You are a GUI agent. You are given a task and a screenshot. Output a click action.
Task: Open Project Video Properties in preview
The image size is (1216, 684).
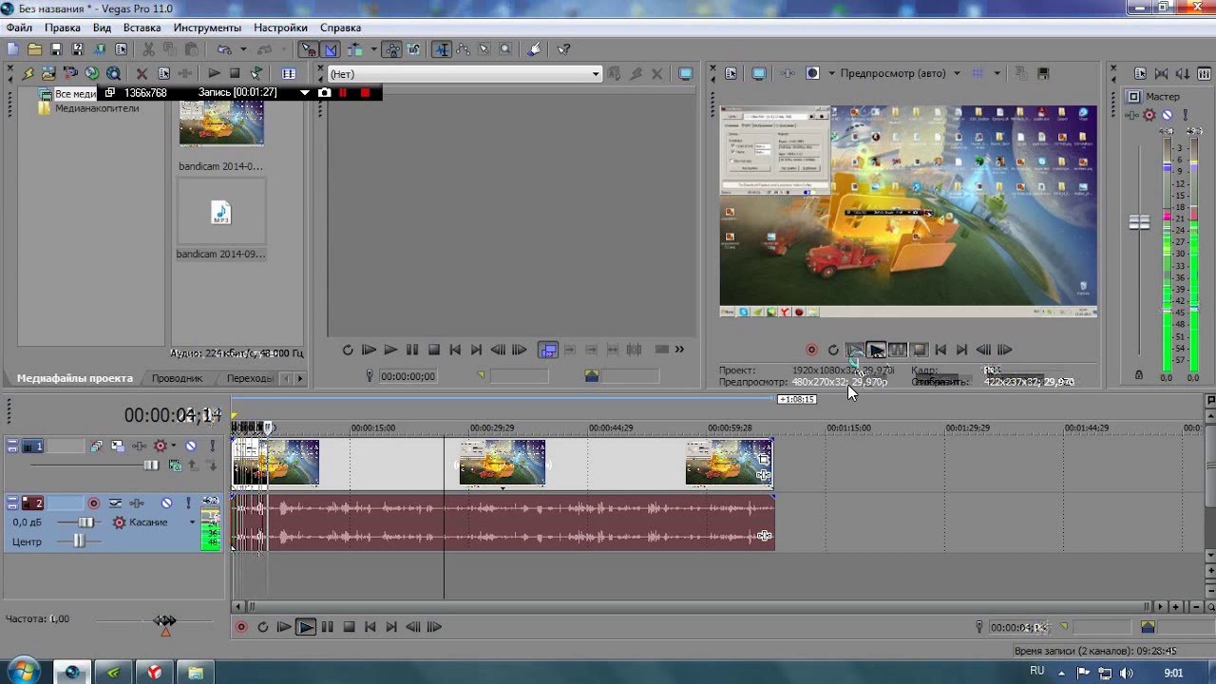point(731,73)
